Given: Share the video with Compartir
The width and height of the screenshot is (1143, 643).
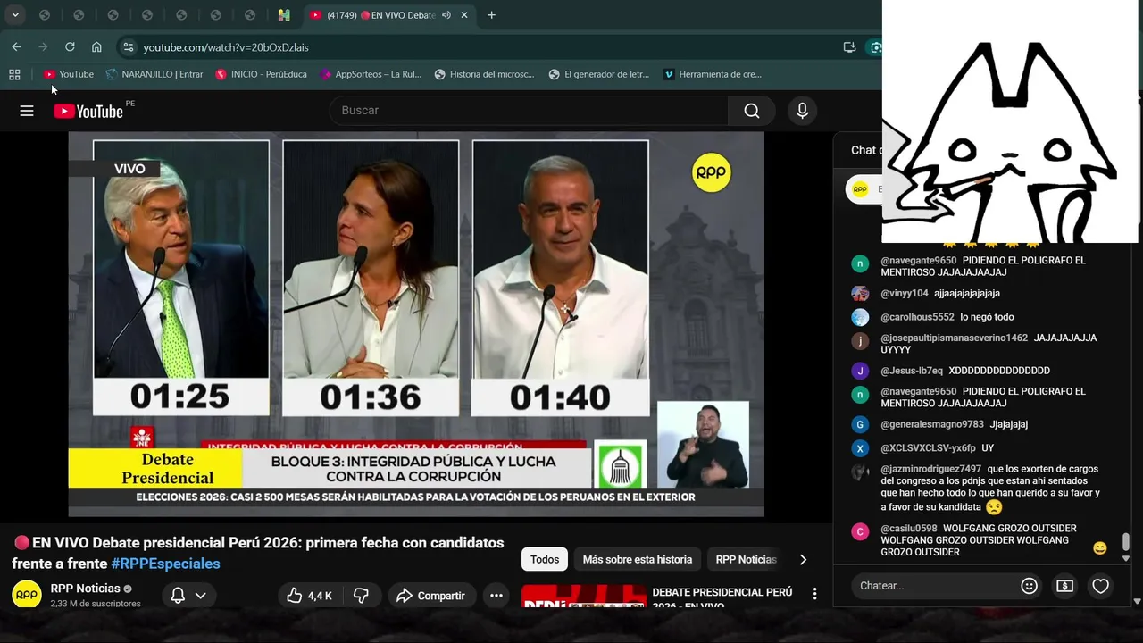Looking at the screenshot, I should tap(431, 596).
